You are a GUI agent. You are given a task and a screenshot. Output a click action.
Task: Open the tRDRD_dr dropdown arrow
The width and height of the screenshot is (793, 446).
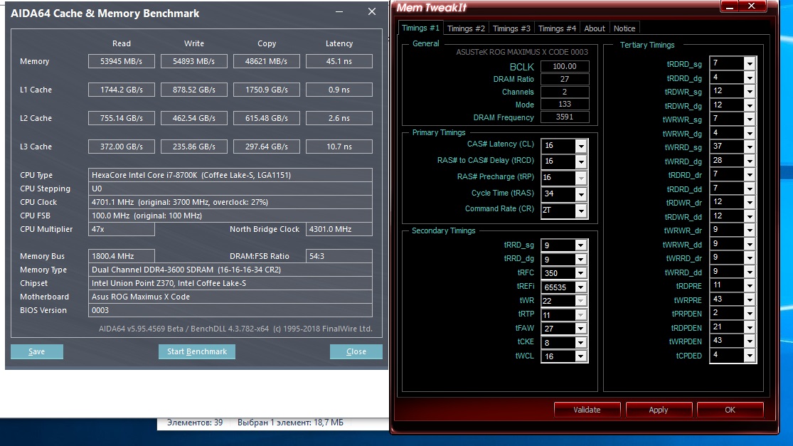(750, 174)
